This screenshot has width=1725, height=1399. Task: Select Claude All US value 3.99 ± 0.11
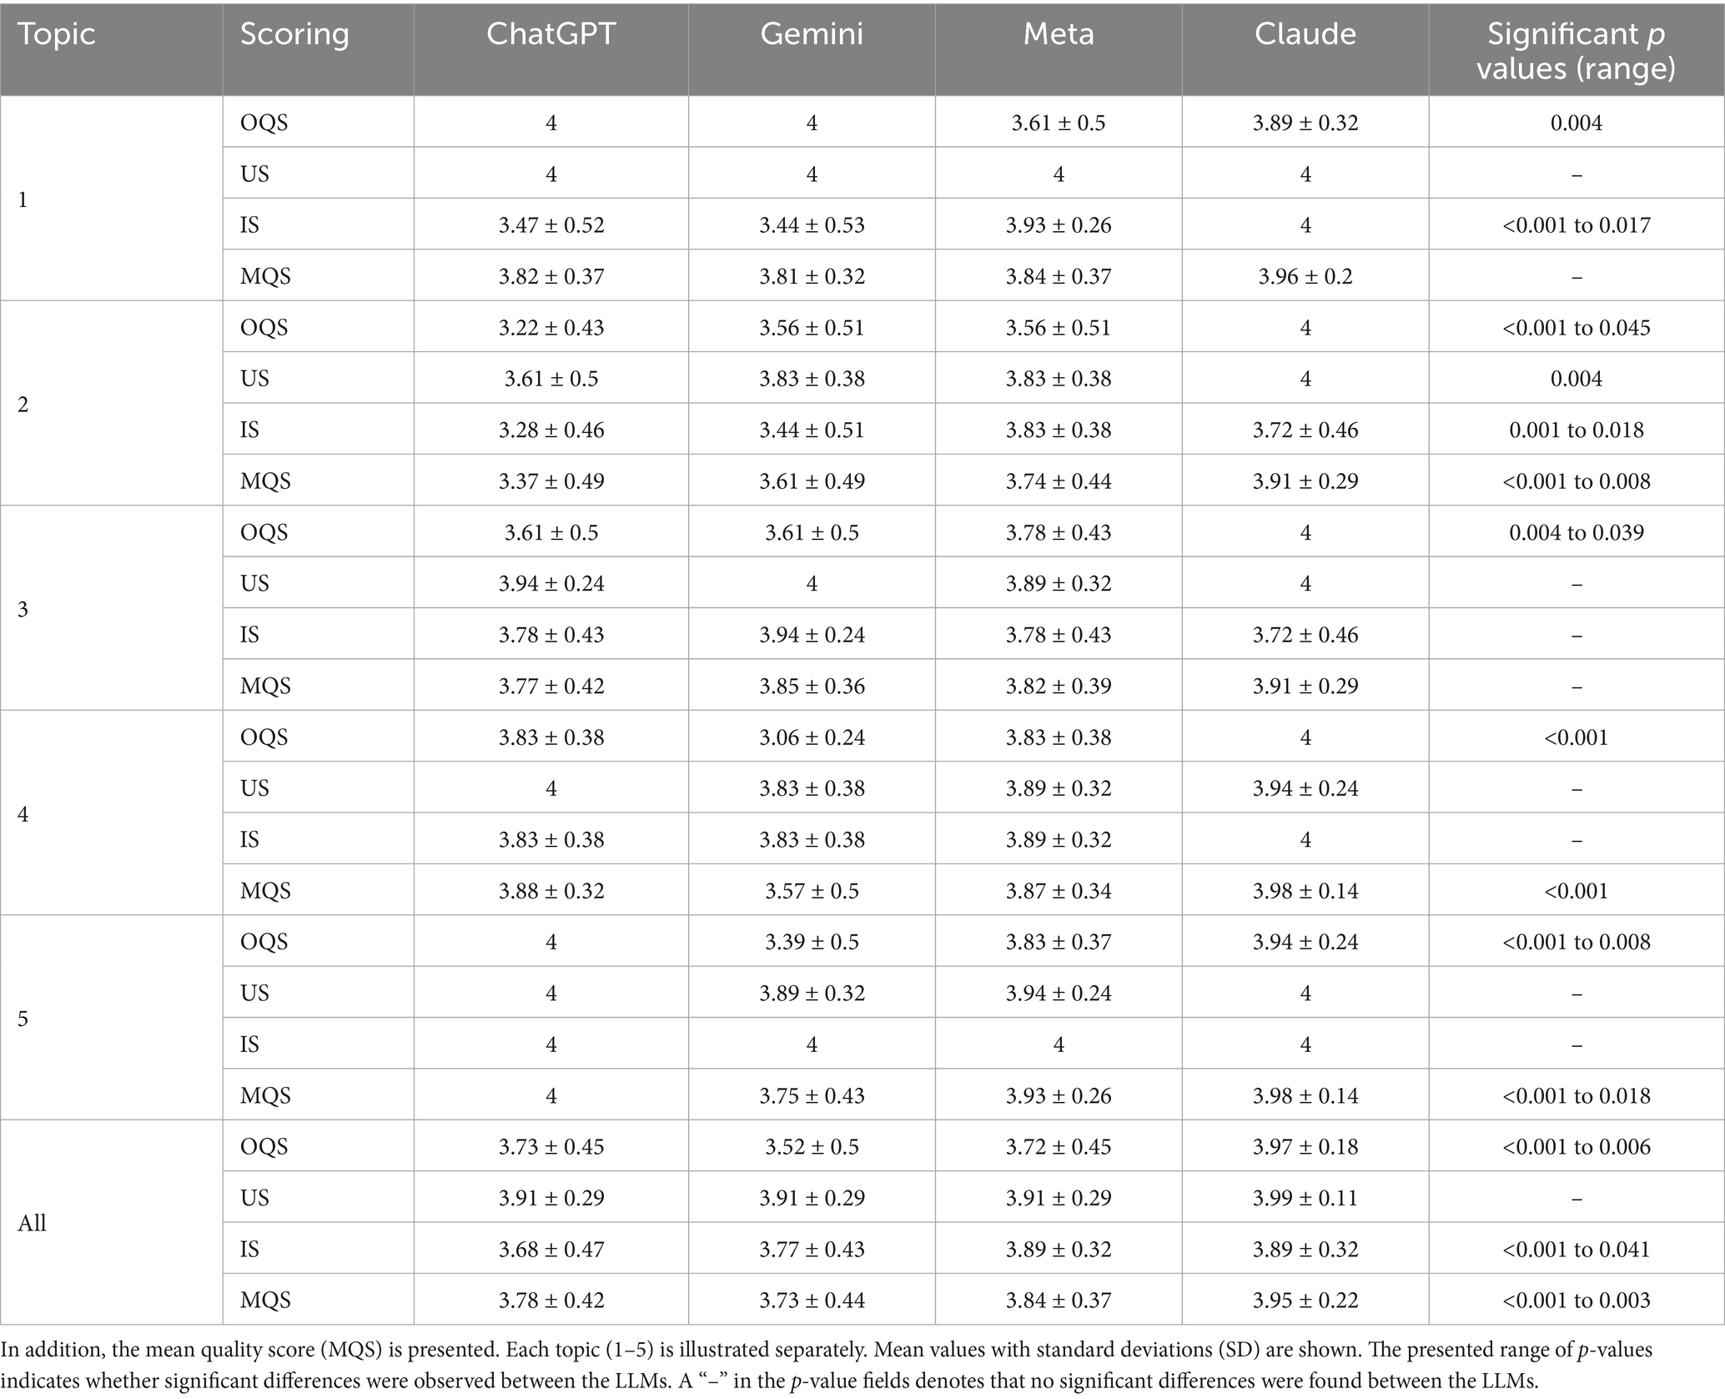click(x=1305, y=1197)
